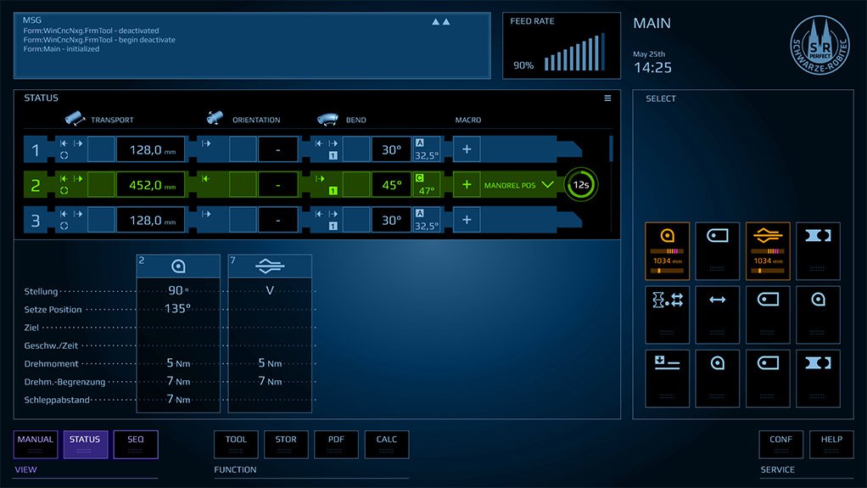The width and height of the screenshot is (867, 488).
Task: Add a macro to row 1
Action: coord(467,149)
